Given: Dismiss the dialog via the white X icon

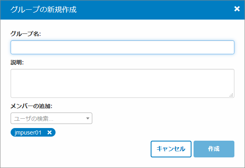Looking at the screenshot, I should tap(237, 9).
